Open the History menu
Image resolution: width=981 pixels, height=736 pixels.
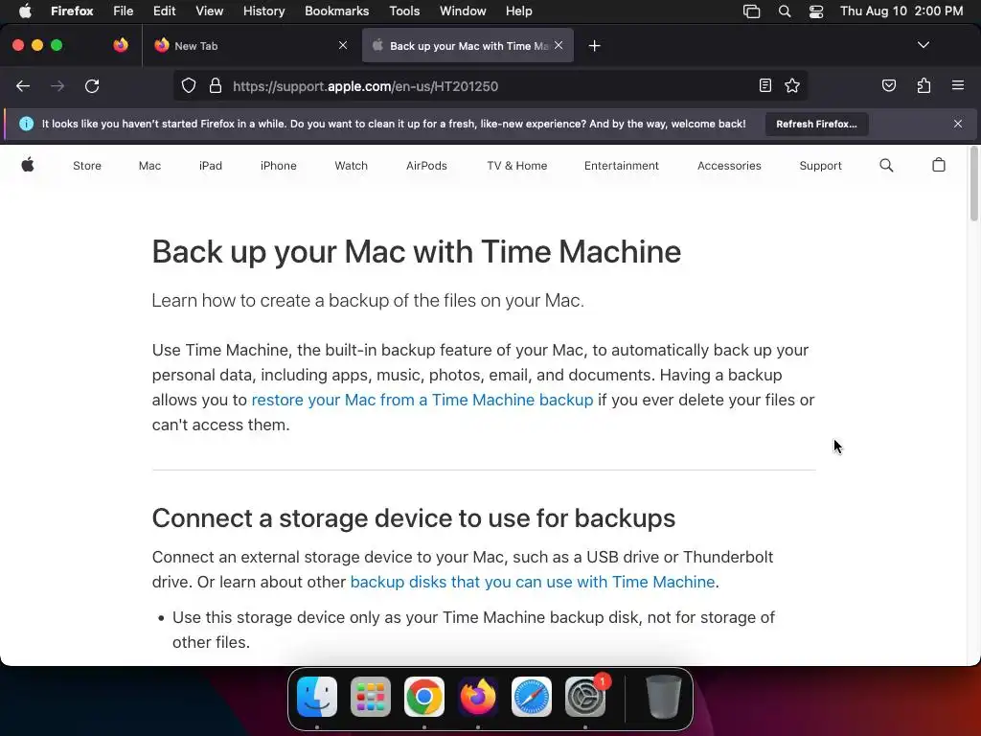tap(263, 11)
